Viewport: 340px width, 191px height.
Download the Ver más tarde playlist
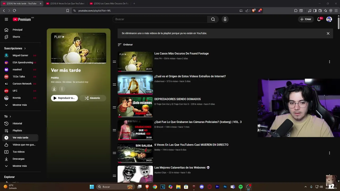click(x=54, y=89)
